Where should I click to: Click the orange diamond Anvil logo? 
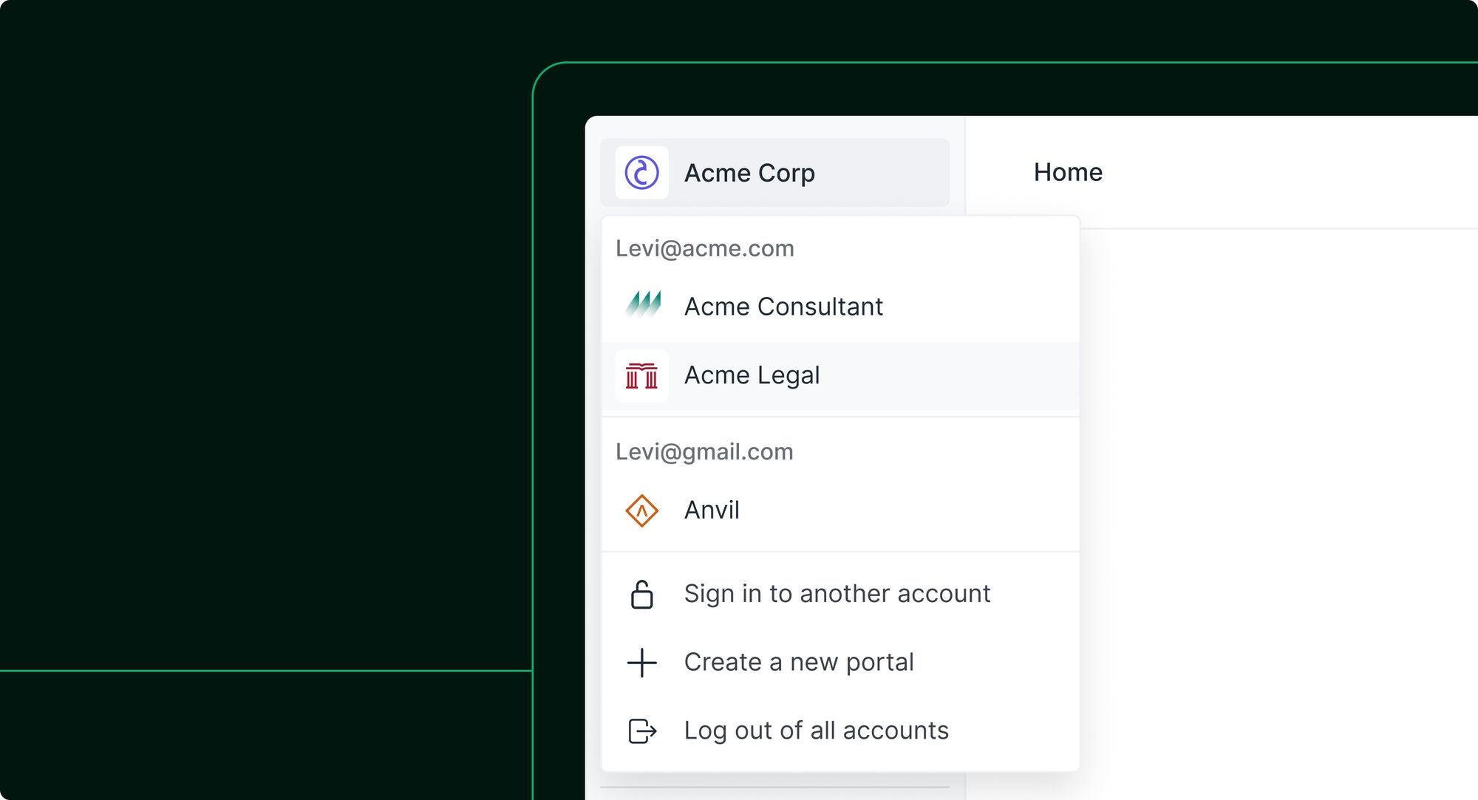click(x=641, y=510)
